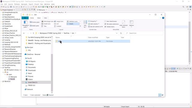The image size is (192, 108).
Task: Collapse the TextFiles project in Project Explorer
Action: (x=1, y=67)
